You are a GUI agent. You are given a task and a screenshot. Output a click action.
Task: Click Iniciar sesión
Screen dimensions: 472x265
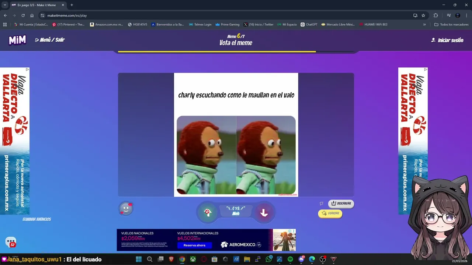pyautogui.click(x=447, y=40)
